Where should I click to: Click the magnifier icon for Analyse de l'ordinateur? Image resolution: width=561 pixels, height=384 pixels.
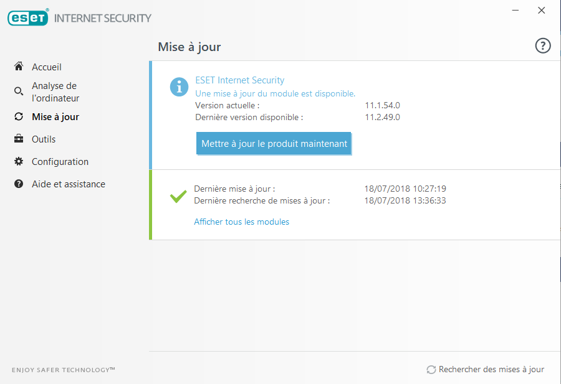(19, 91)
